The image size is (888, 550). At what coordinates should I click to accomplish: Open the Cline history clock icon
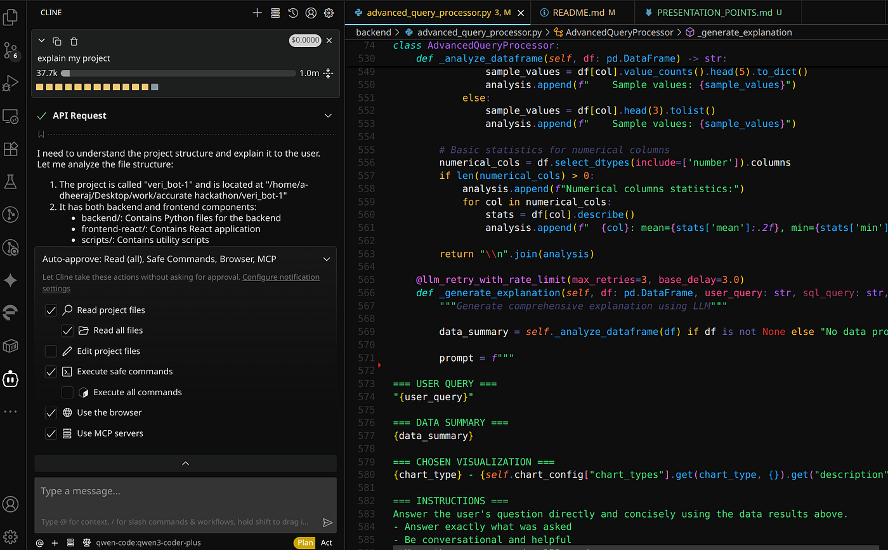tap(293, 13)
